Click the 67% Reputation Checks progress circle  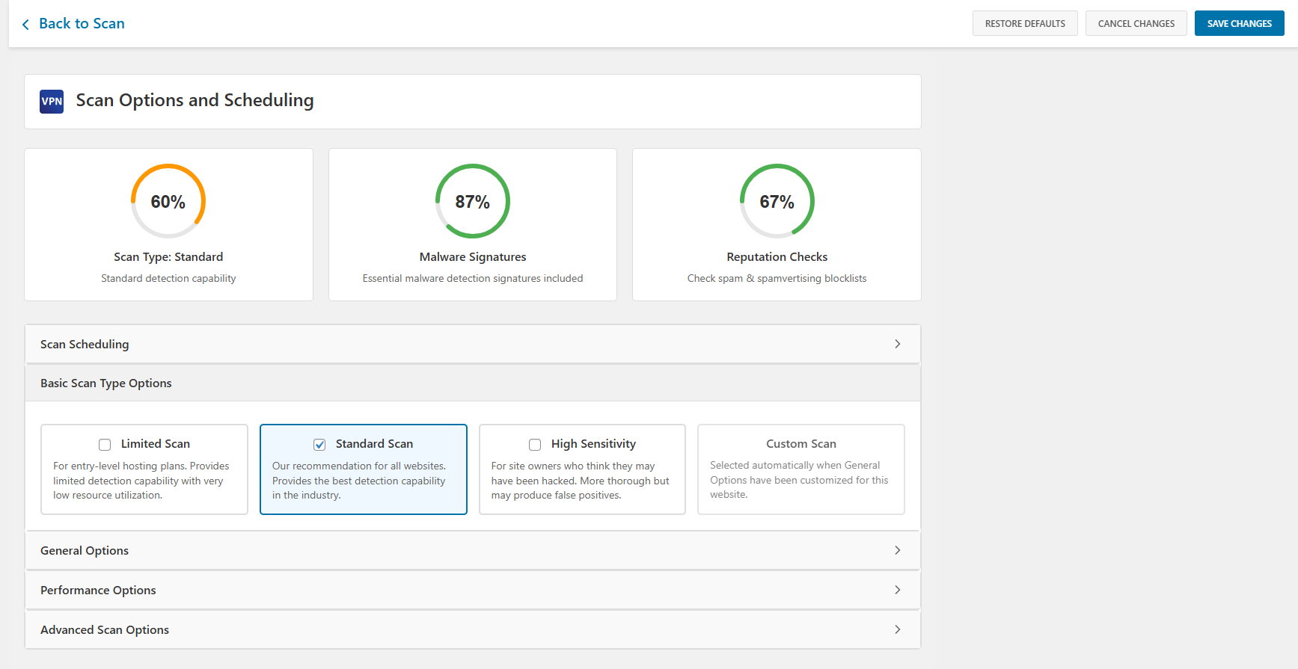[777, 201]
